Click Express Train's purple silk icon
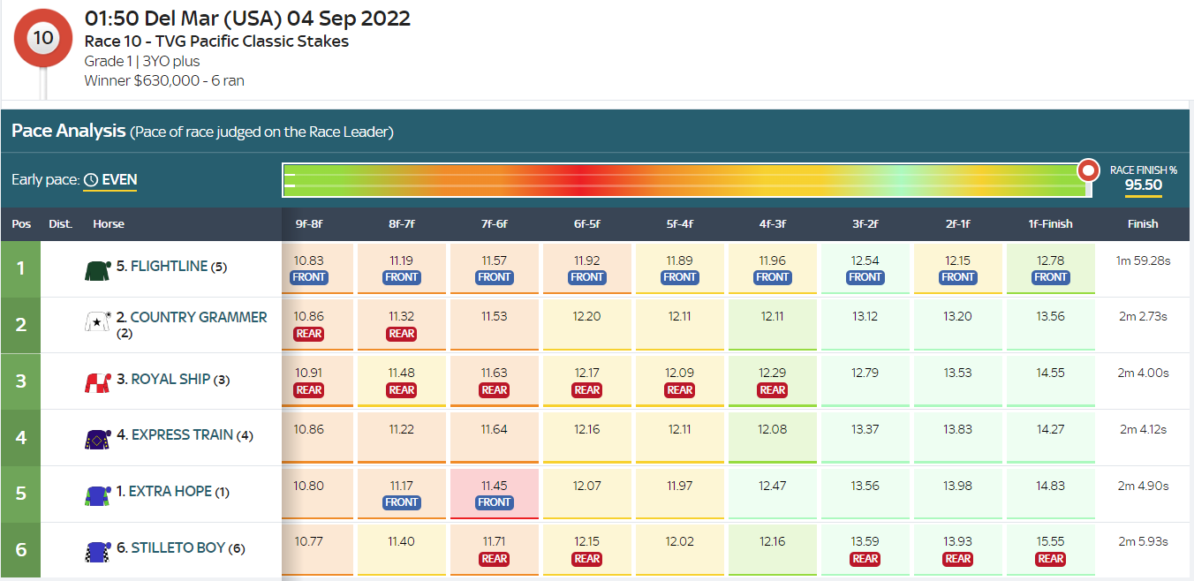The height and width of the screenshot is (581, 1194). (96, 436)
